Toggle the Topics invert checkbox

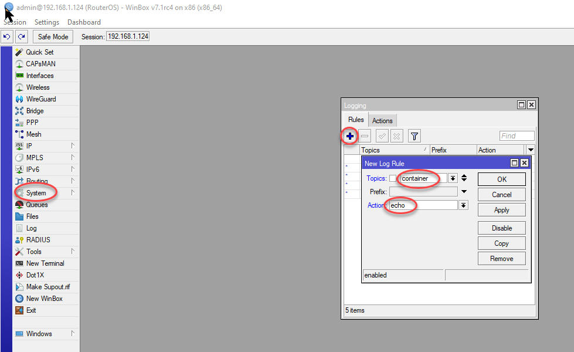(393, 178)
